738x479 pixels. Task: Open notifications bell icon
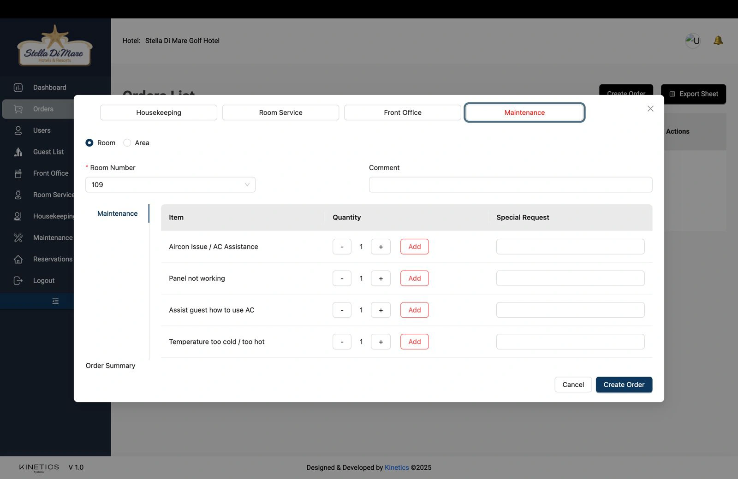pyautogui.click(x=718, y=41)
